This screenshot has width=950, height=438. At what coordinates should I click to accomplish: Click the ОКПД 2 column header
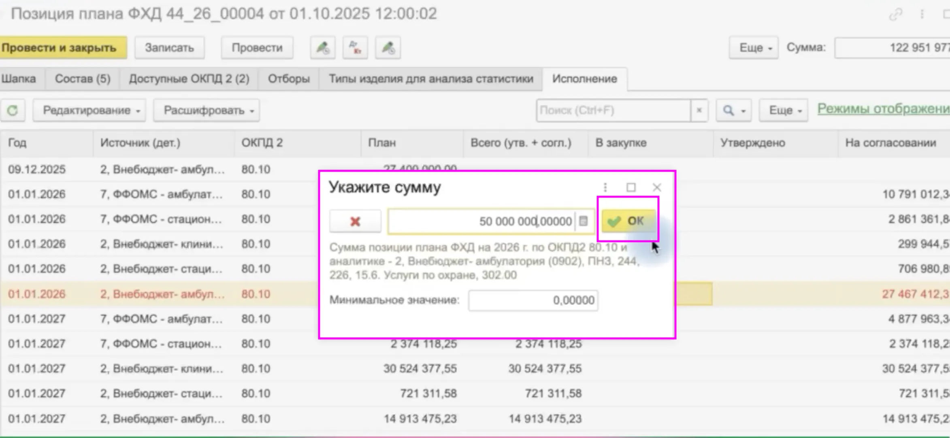pos(298,142)
